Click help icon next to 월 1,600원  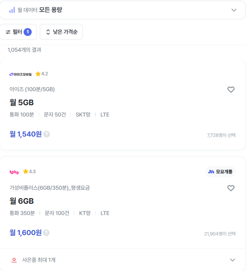coord(46,233)
